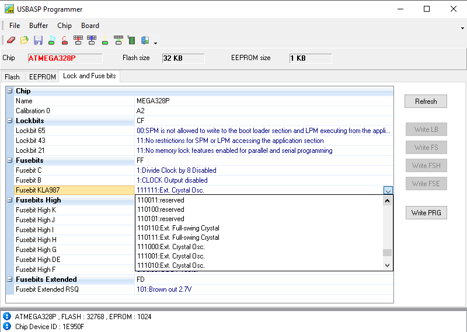Choose 110011:reserved from the list
Screen dimensions: 467x332
click(259, 200)
